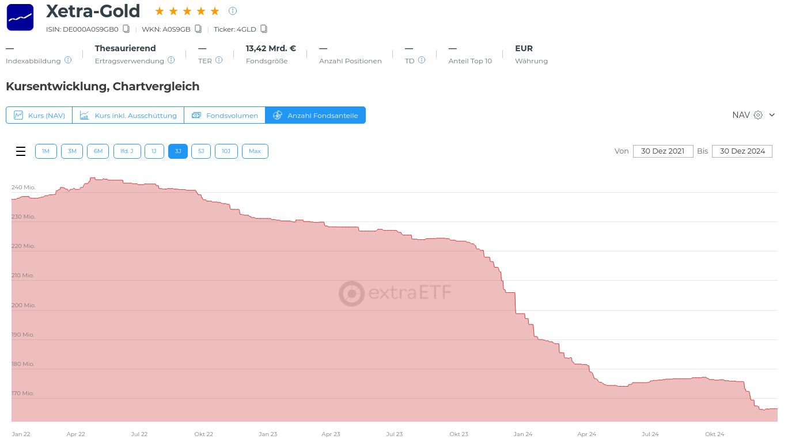Open the Von start date field
The image size is (788, 443).
coord(662,151)
